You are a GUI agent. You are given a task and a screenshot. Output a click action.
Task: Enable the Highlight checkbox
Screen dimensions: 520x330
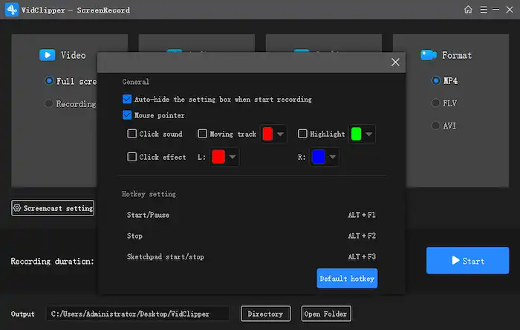point(302,134)
